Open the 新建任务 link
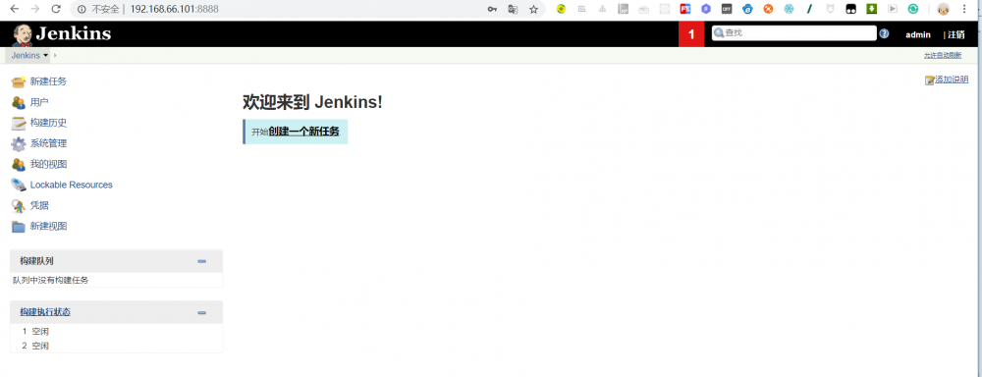982x377 pixels. 48,81
